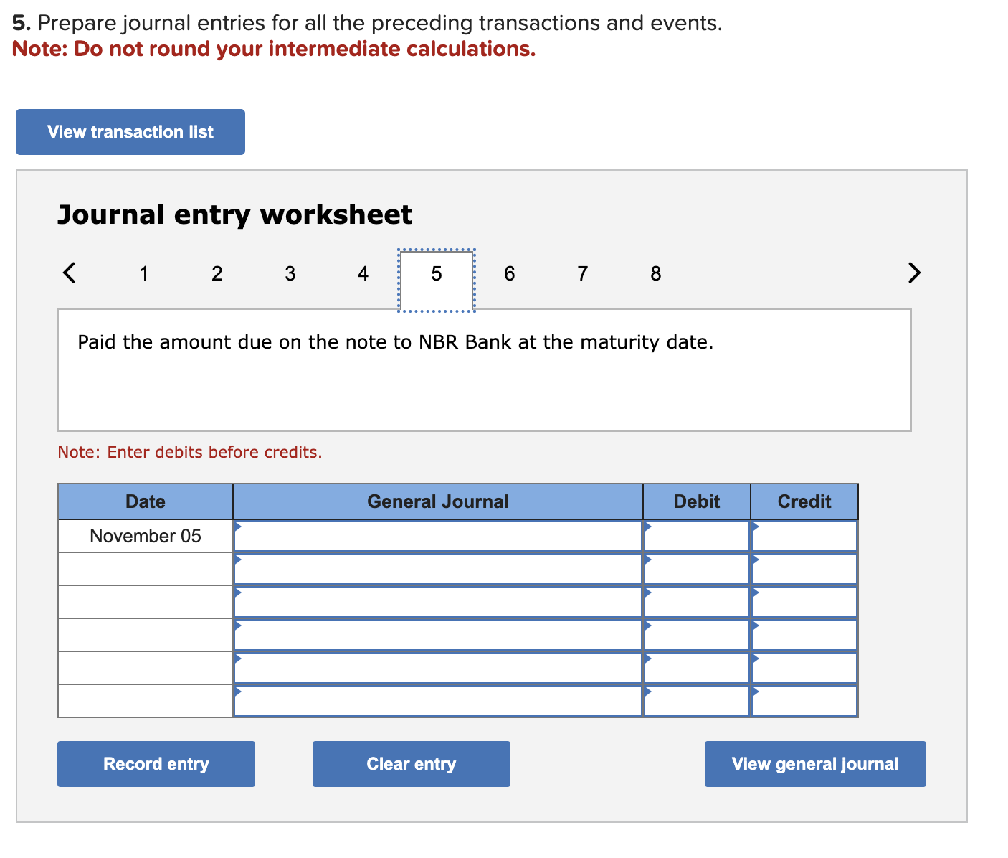Click the Record entry button
Image resolution: width=1008 pixels, height=858 pixels.
coord(156,763)
